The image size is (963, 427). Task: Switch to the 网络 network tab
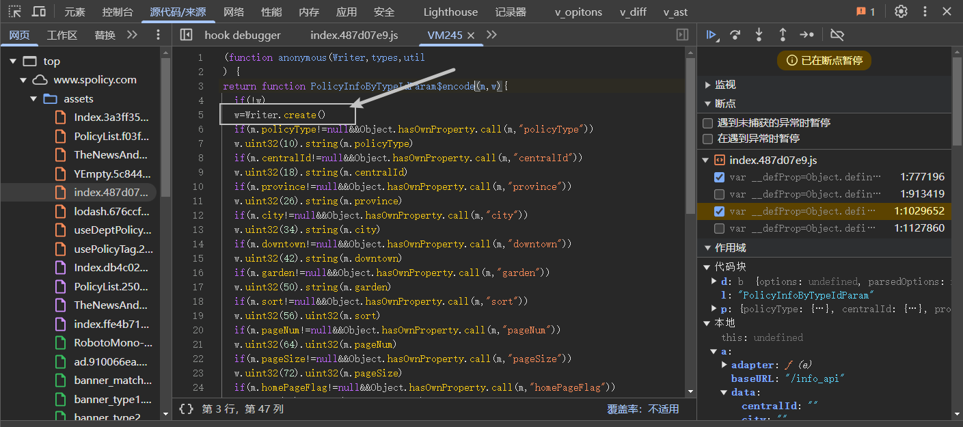click(234, 12)
